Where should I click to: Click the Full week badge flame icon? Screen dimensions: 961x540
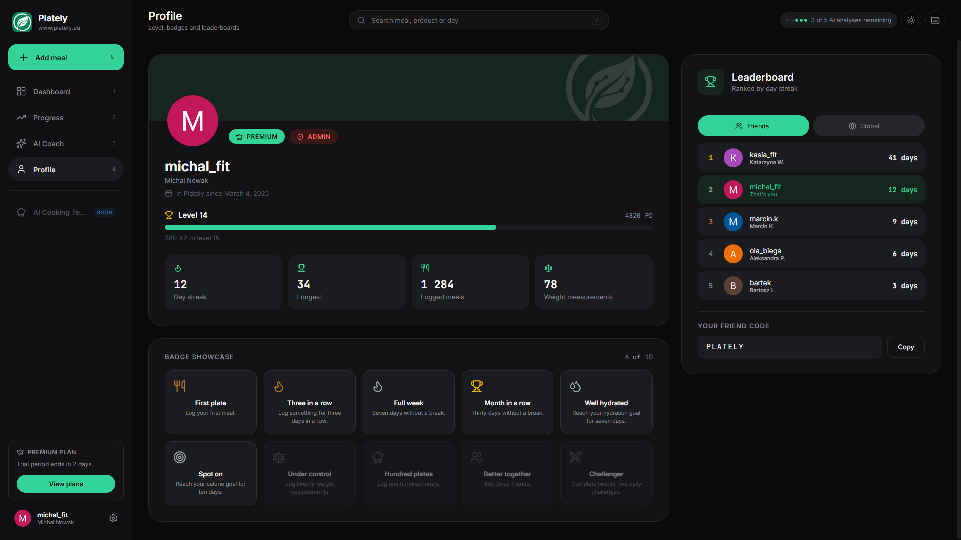(x=378, y=386)
